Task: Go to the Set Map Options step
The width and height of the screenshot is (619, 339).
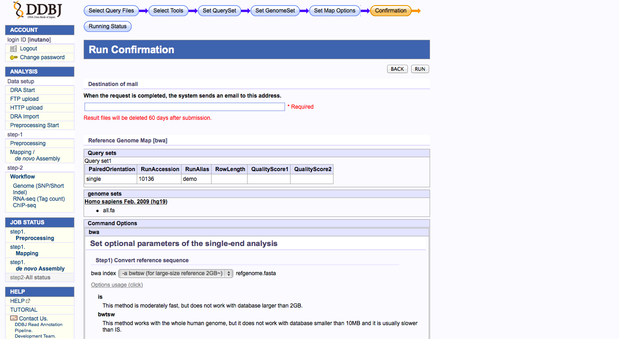Action: tap(334, 11)
